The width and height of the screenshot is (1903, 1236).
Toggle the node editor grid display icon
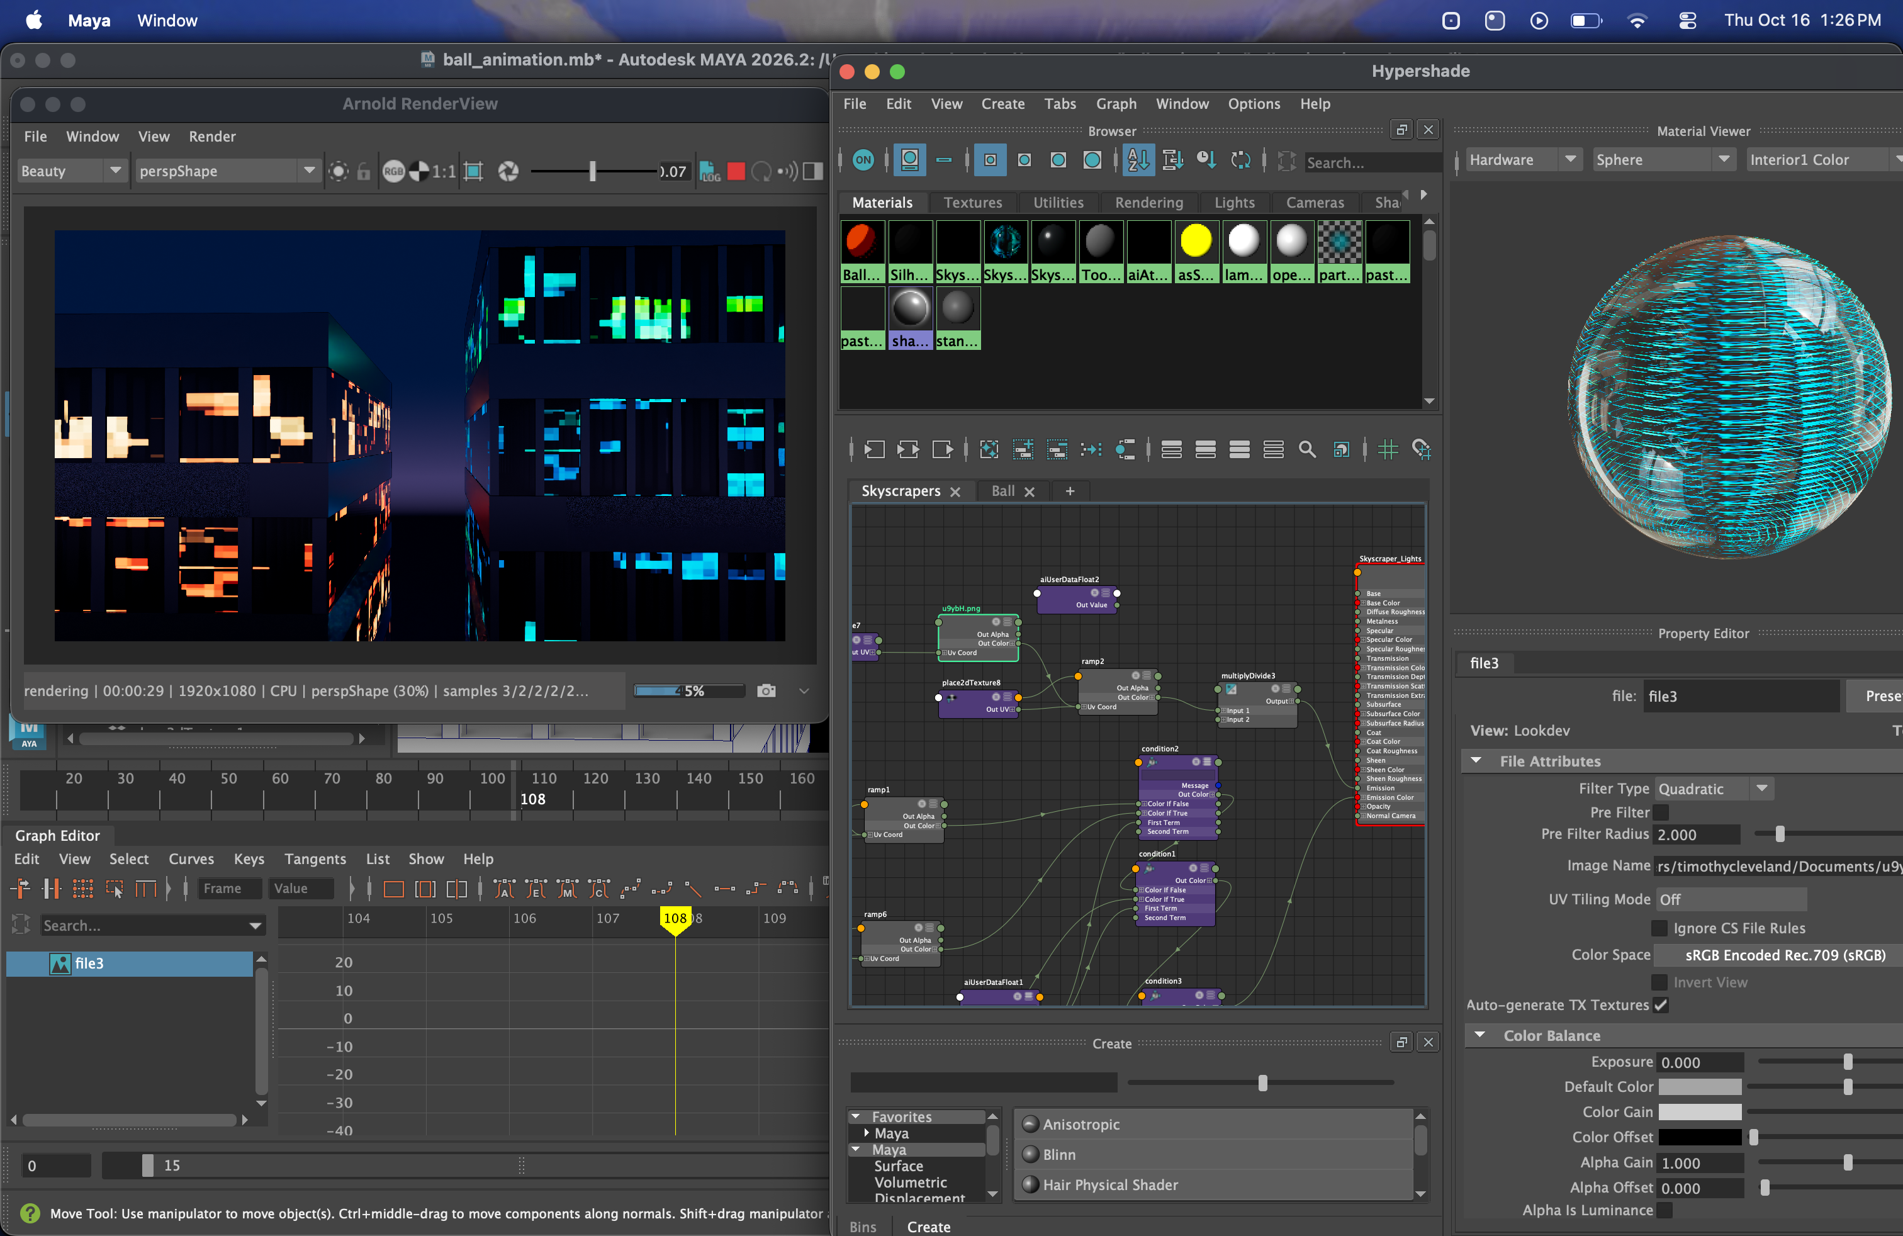[1387, 450]
